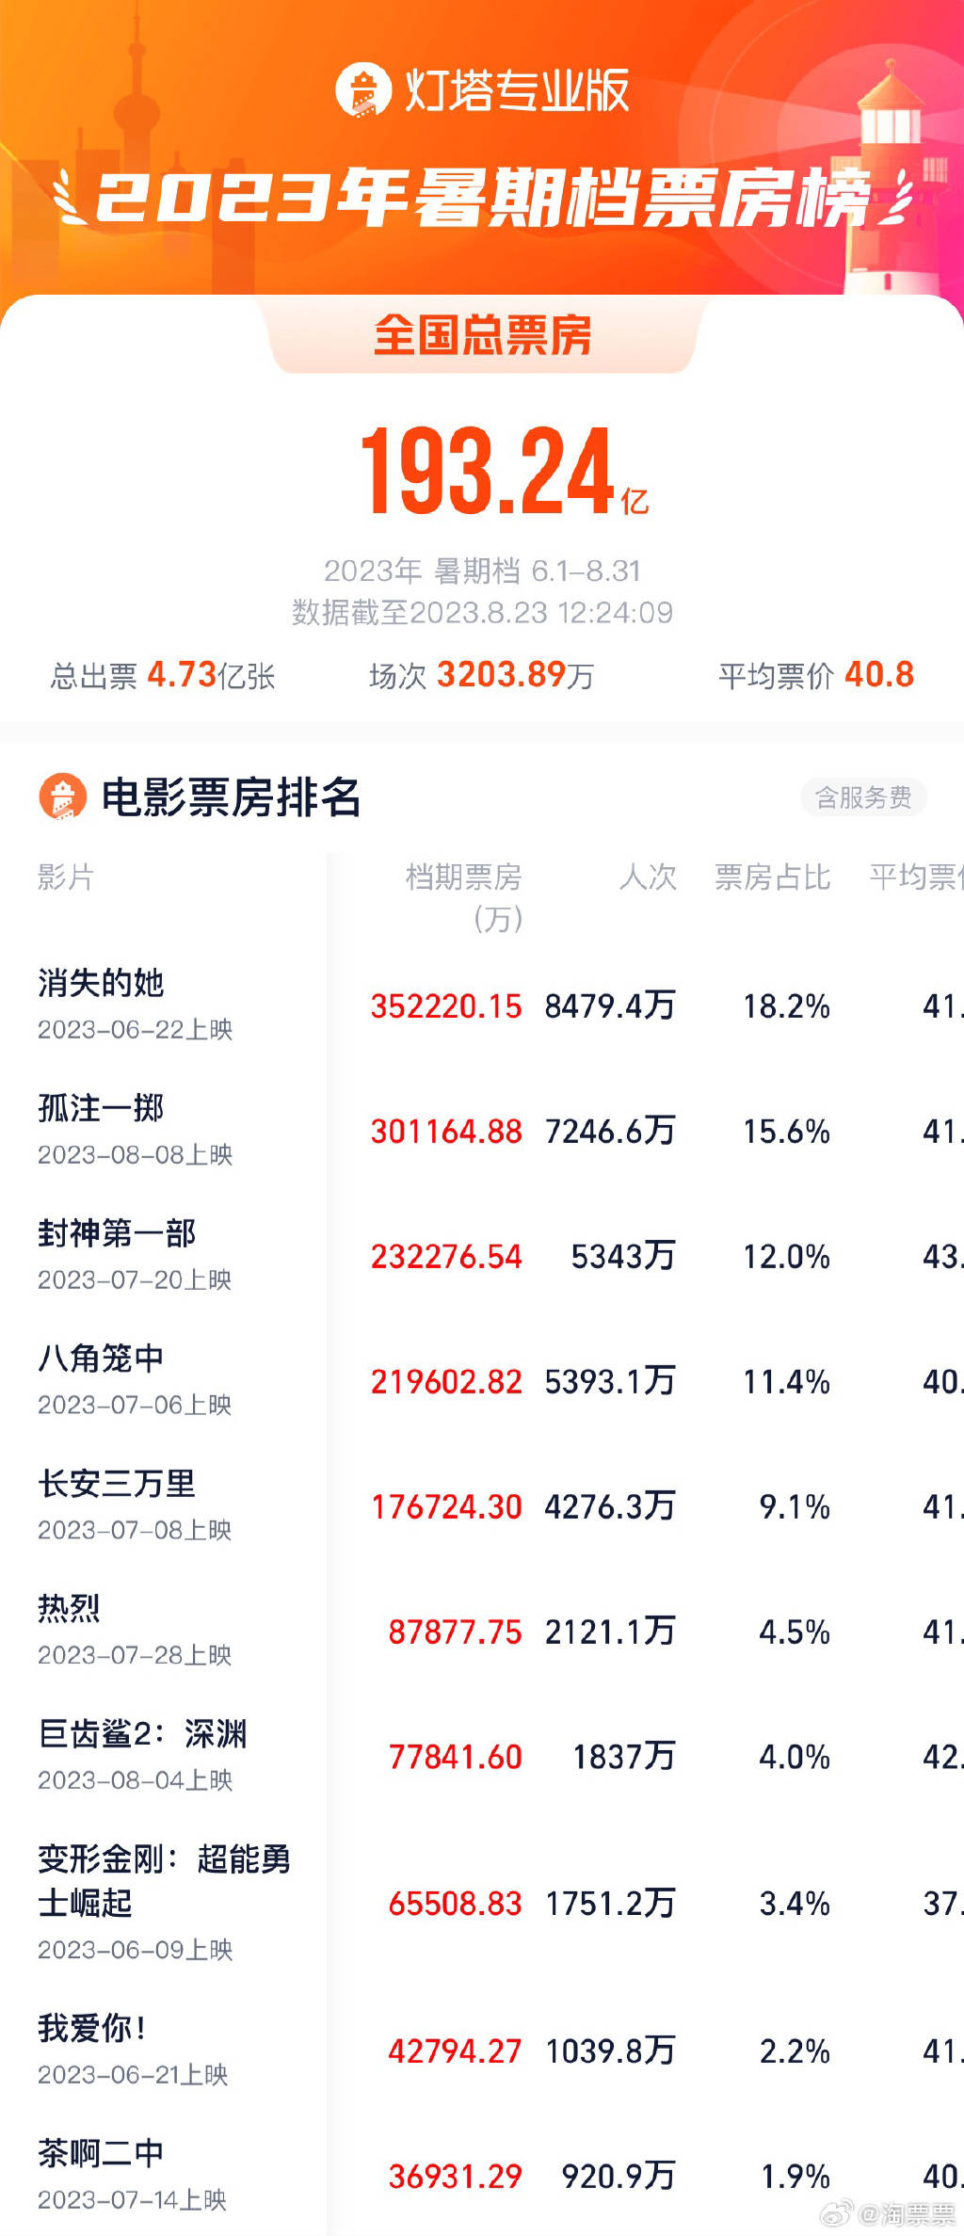The width and height of the screenshot is (964, 2236).
Task: Click the lighthouse icon beside 电影票房排名
Action: point(62,797)
